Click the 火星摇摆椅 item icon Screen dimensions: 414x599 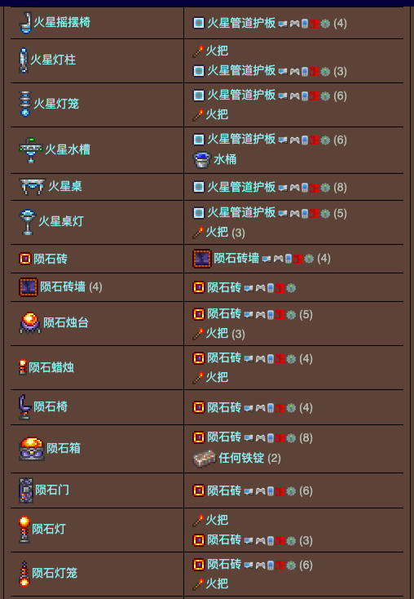coord(25,23)
